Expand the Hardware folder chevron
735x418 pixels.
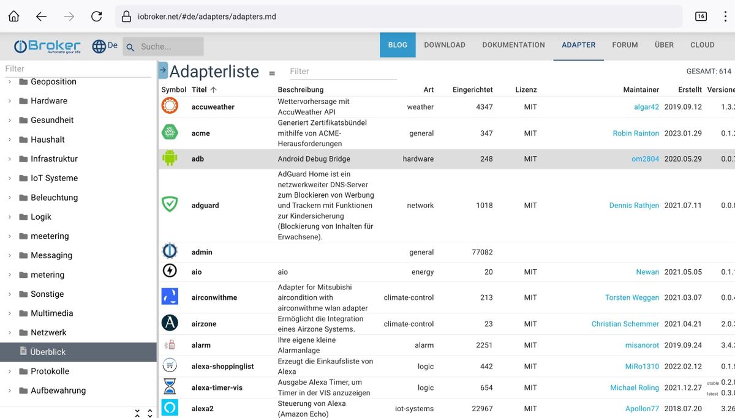(10, 101)
